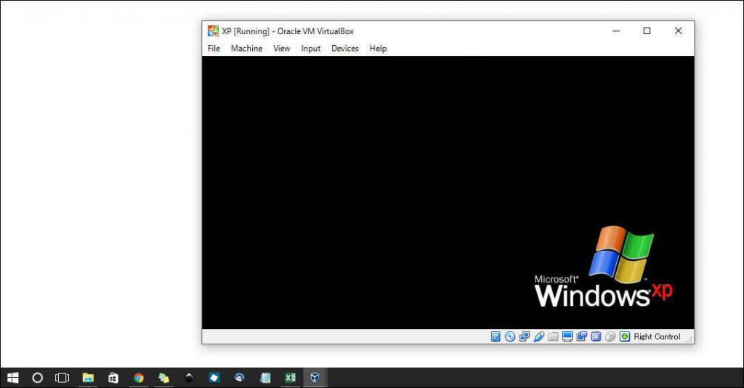Open the View menu
Viewport: 744px width, 388px height.
click(x=281, y=49)
